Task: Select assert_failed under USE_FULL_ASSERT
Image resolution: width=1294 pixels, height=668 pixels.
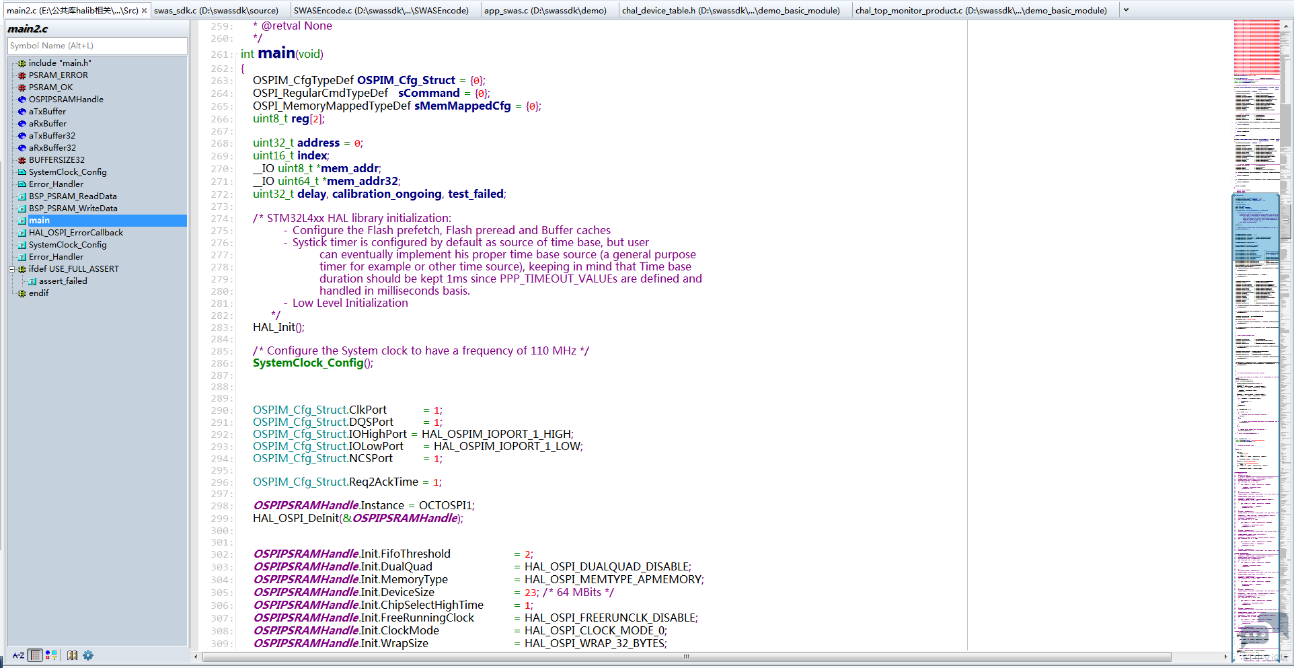Action: [x=63, y=281]
